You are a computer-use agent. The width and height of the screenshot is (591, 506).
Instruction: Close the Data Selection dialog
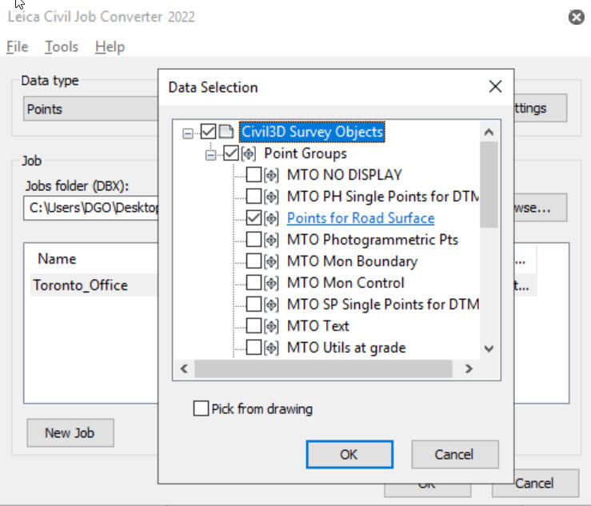click(x=496, y=87)
